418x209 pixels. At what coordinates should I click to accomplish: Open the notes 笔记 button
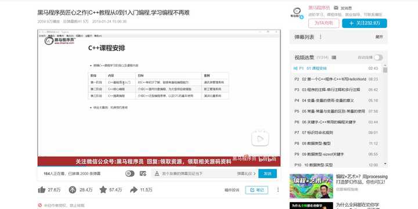pyautogui.click(x=257, y=190)
